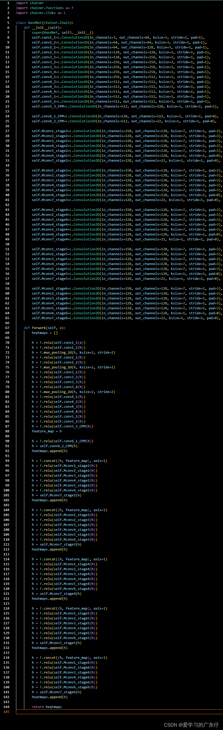Screen dimensions: 223x730
Task: Click 'h = F.relu(self.Mconv5_stage4(h))' line
Action: [64, 584]
